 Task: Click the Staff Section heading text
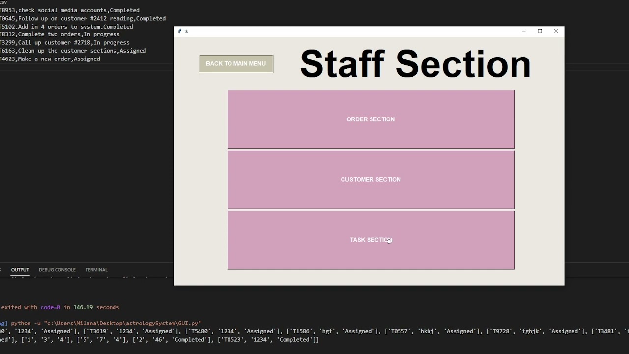(415, 64)
